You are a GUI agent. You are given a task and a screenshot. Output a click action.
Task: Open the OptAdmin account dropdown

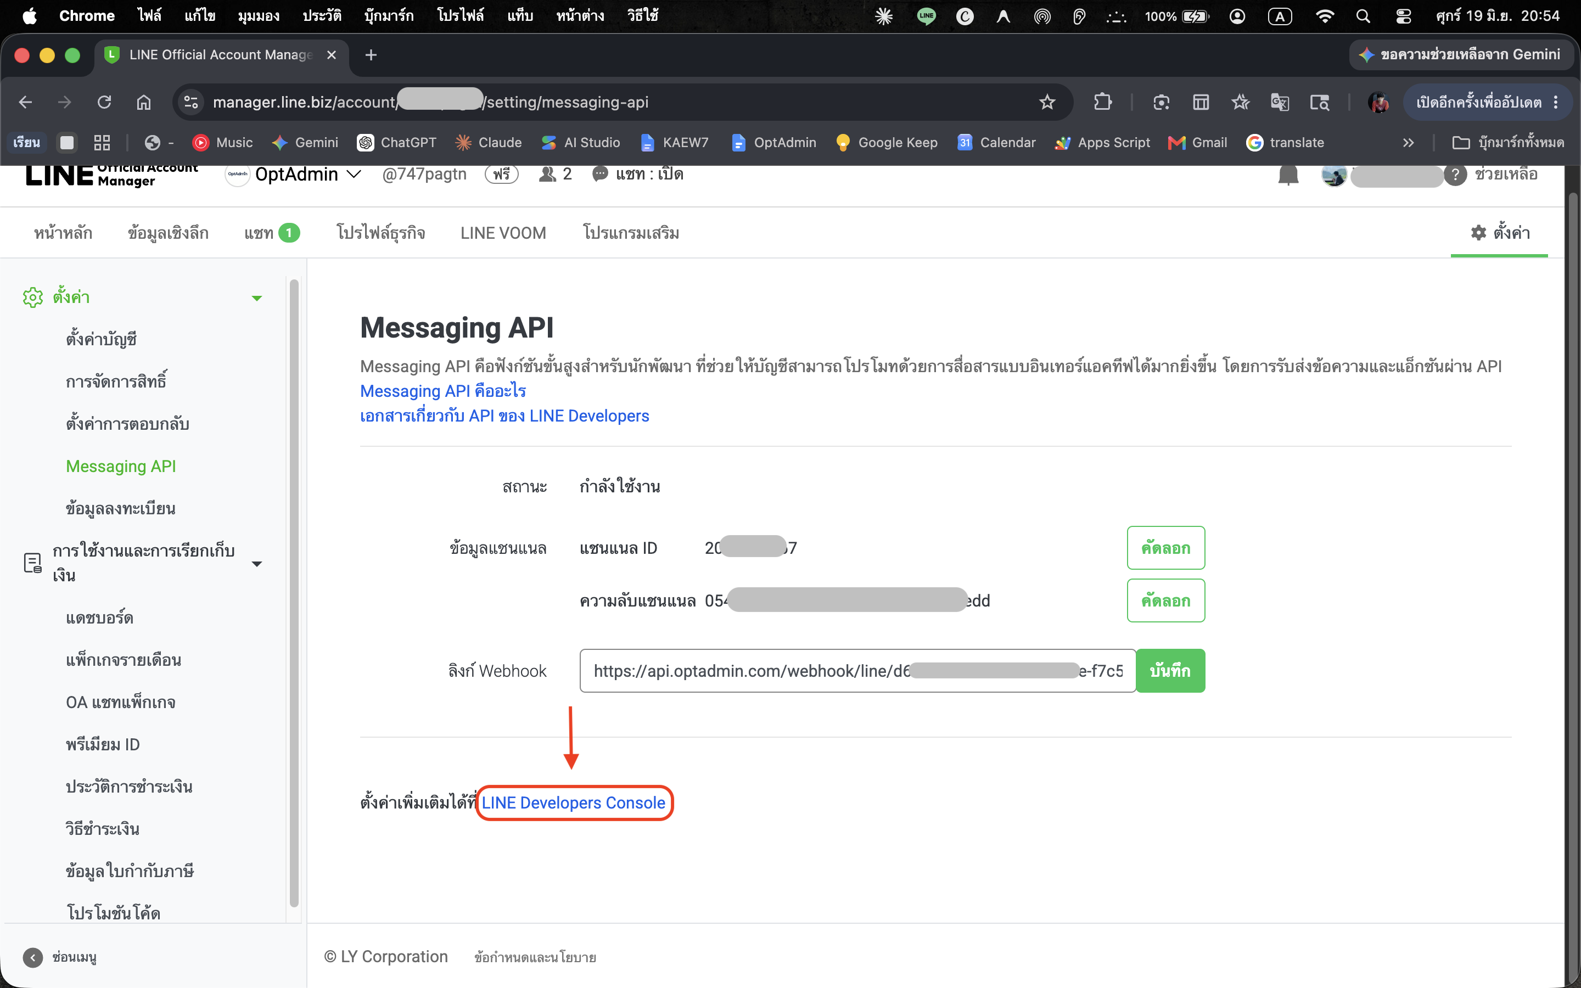[x=309, y=175]
